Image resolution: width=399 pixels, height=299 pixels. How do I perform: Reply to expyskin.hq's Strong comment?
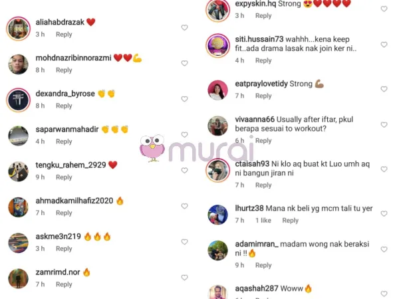pyautogui.click(x=263, y=15)
